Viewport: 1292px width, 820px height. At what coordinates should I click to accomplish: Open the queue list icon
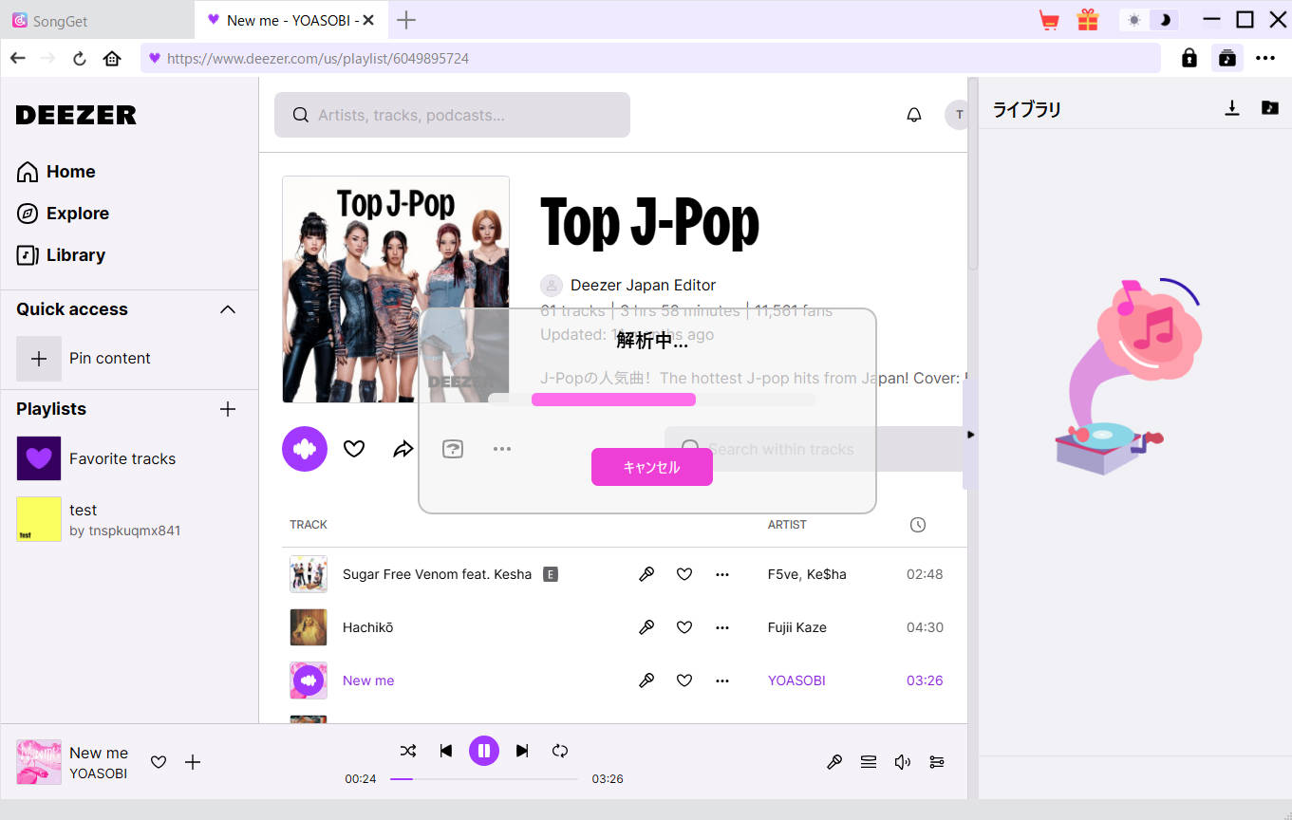(x=869, y=762)
